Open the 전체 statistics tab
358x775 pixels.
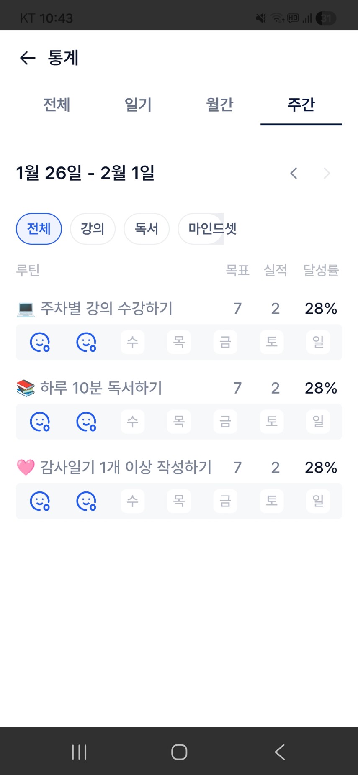(57, 105)
